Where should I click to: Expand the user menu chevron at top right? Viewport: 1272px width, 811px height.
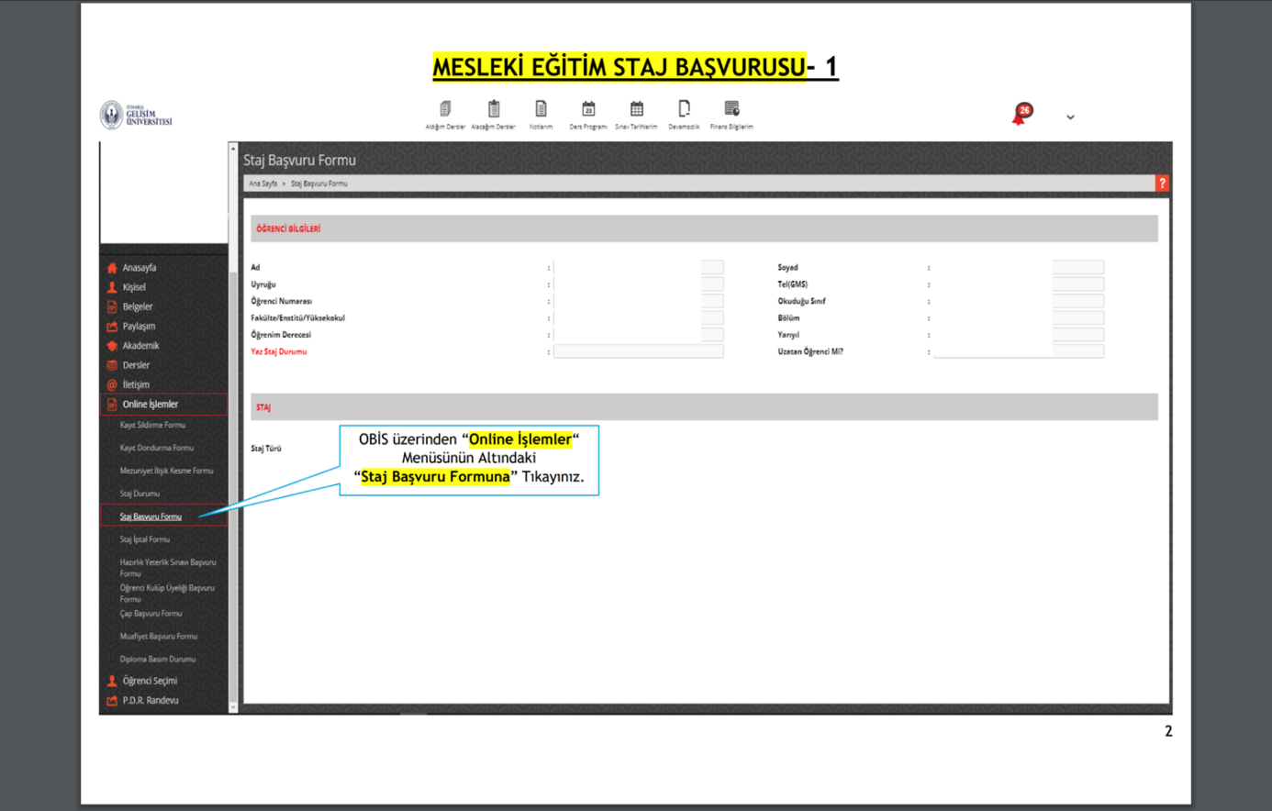[x=1070, y=117]
